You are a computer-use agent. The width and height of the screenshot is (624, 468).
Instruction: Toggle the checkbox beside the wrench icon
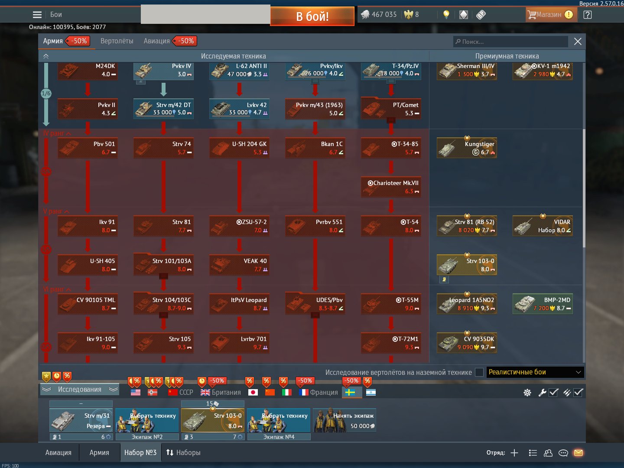(553, 393)
